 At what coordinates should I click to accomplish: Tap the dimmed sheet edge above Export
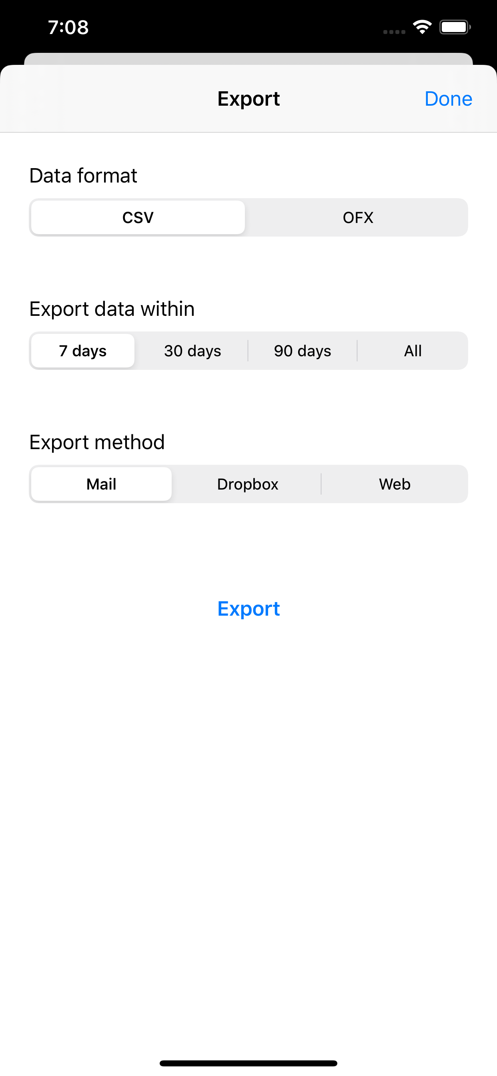pyautogui.click(x=248, y=58)
